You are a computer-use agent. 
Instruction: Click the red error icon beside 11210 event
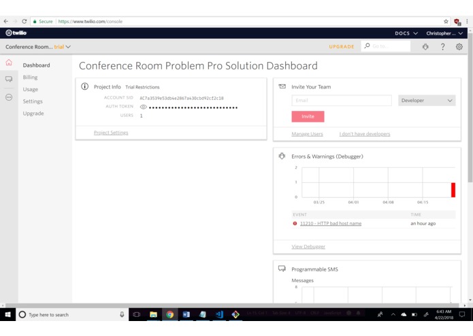[295, 223]
